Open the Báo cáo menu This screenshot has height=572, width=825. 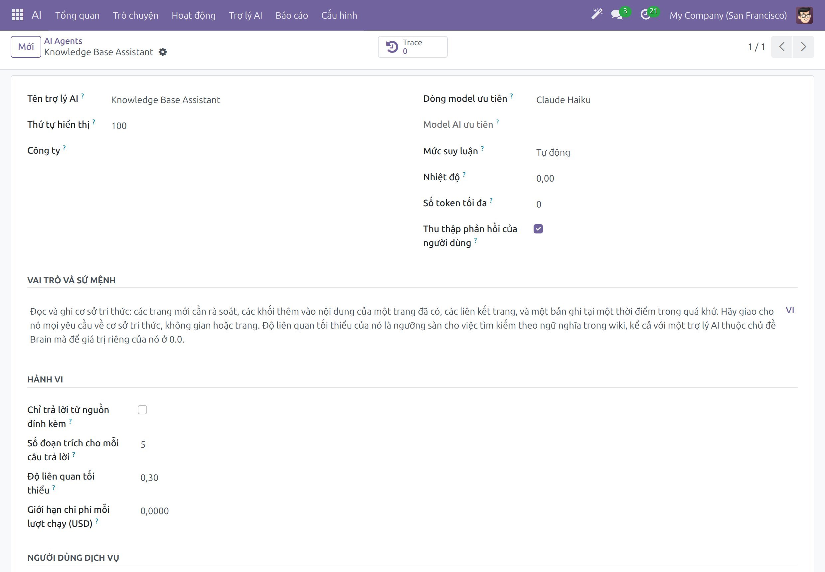click(291, 15)
